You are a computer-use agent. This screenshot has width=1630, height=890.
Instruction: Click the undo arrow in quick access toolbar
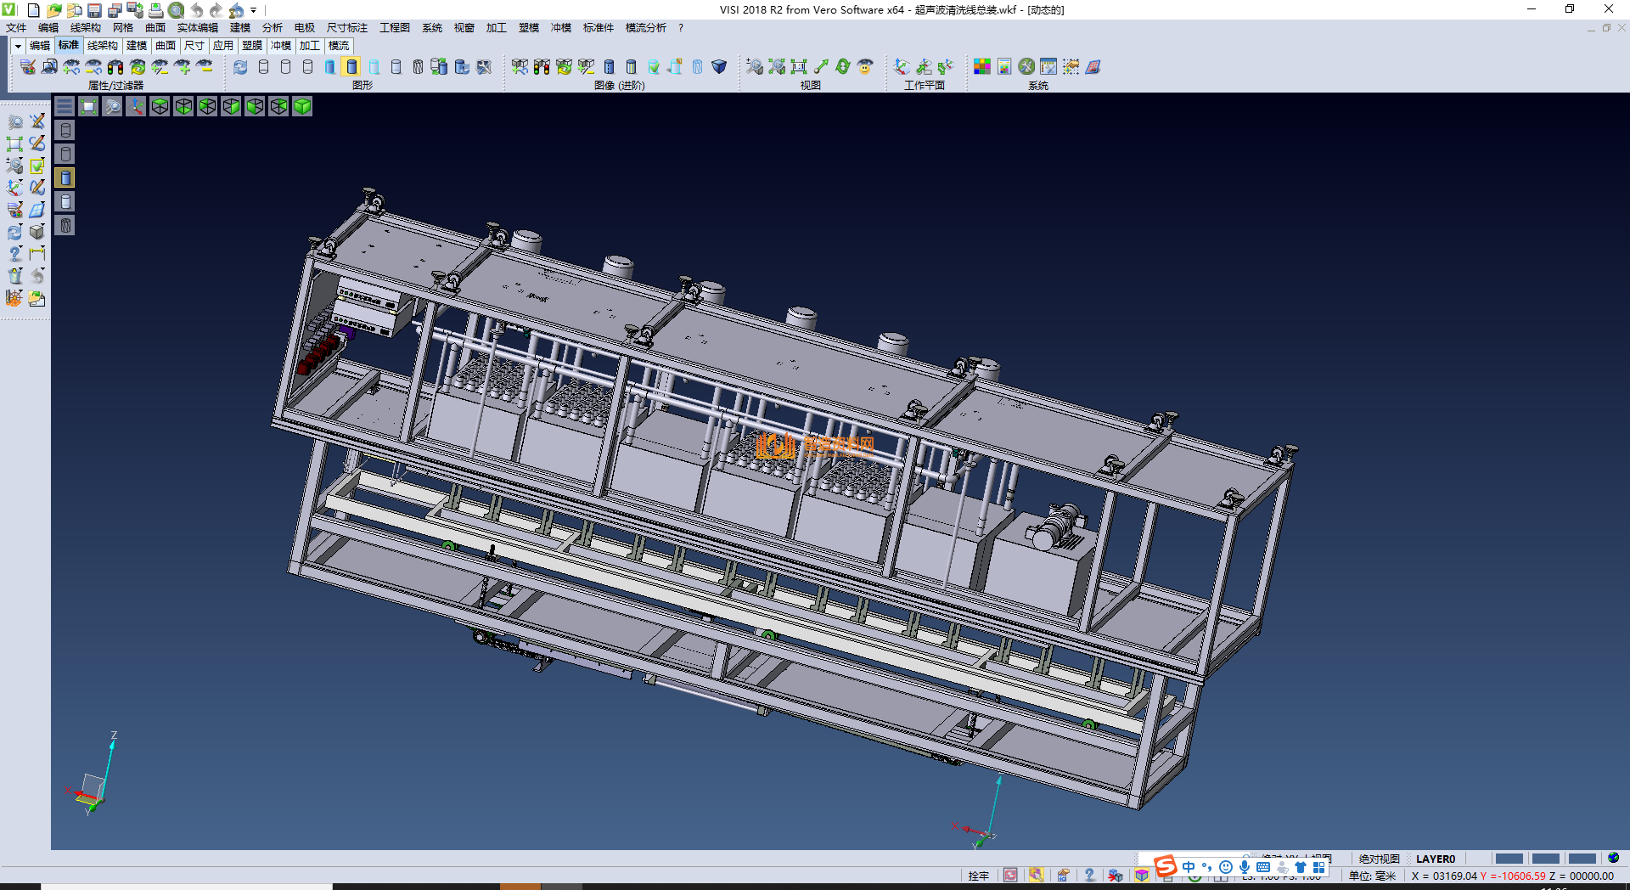196,10
